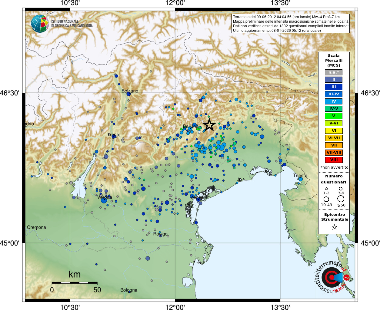Click the 10-49 questionnaire circle symbol
This screenshot has width=380, height=310.
pyautogui.click(x=326, y=199)
